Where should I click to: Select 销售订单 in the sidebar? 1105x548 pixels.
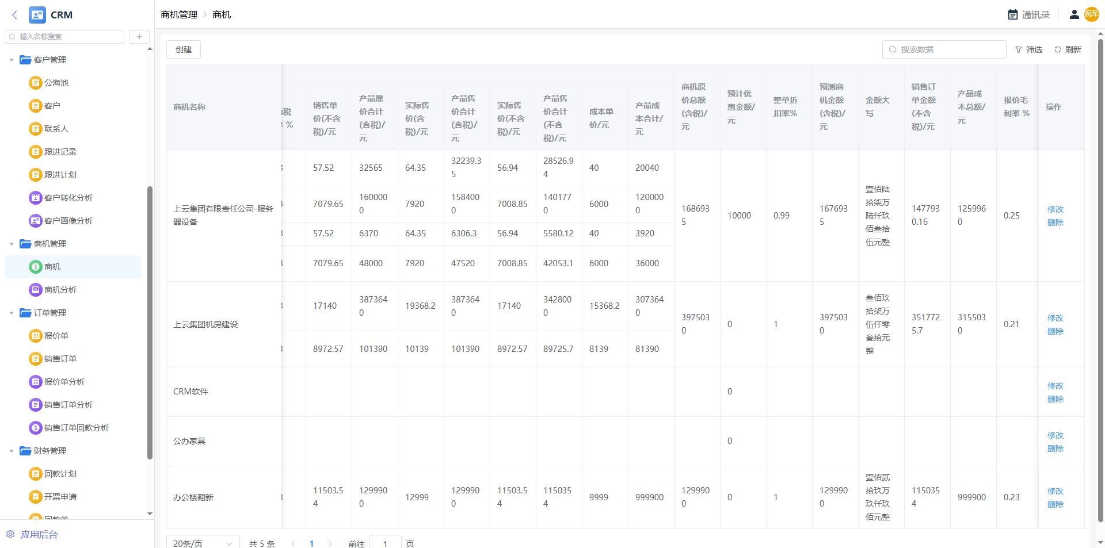[x=60, y=359]
